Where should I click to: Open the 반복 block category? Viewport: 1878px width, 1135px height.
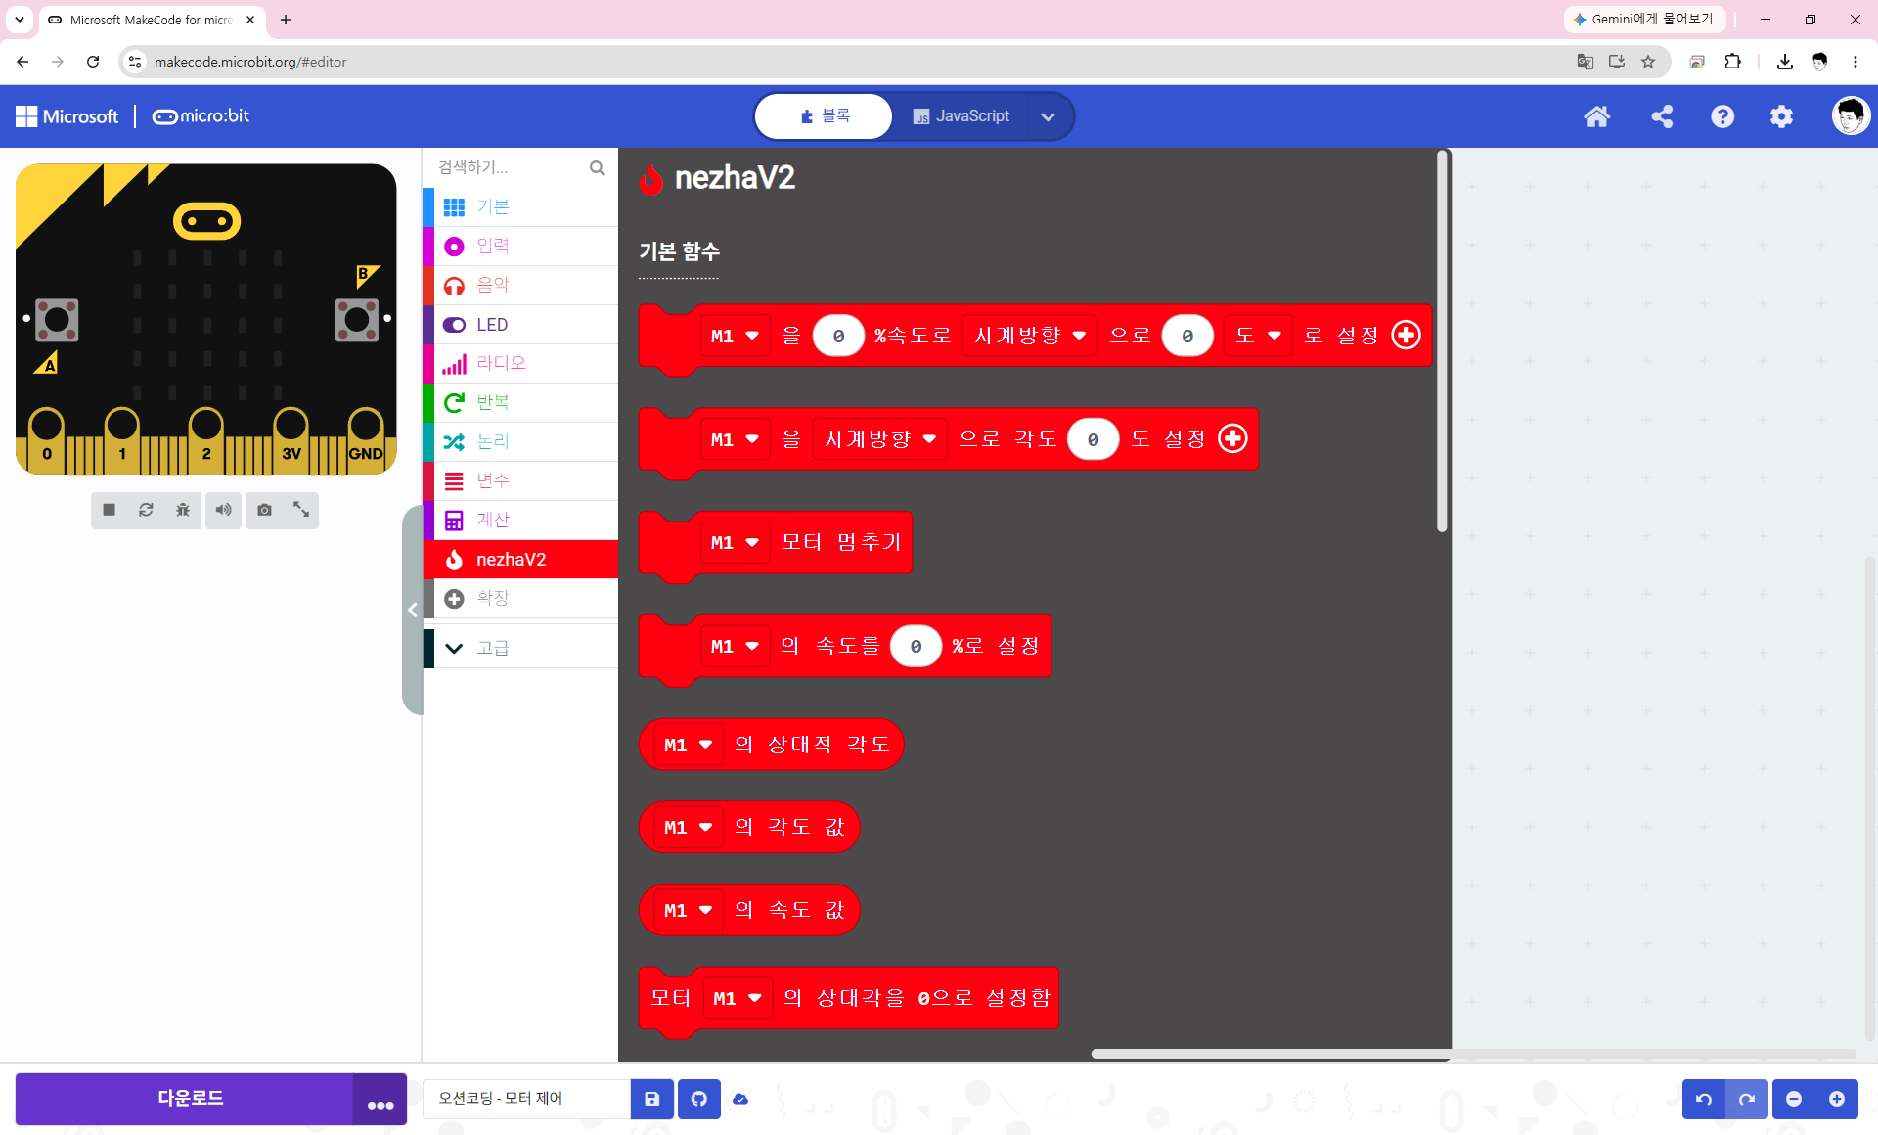520,403
